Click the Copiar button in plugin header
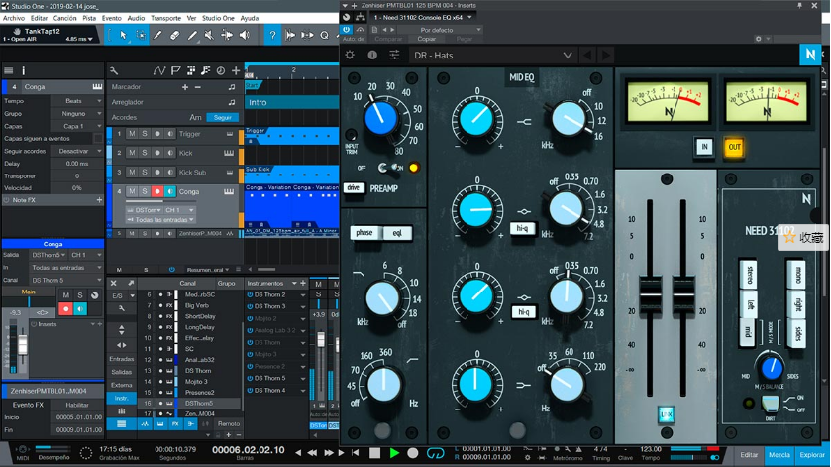This screenshot has width=831, height=467. (x=426, y=39)
